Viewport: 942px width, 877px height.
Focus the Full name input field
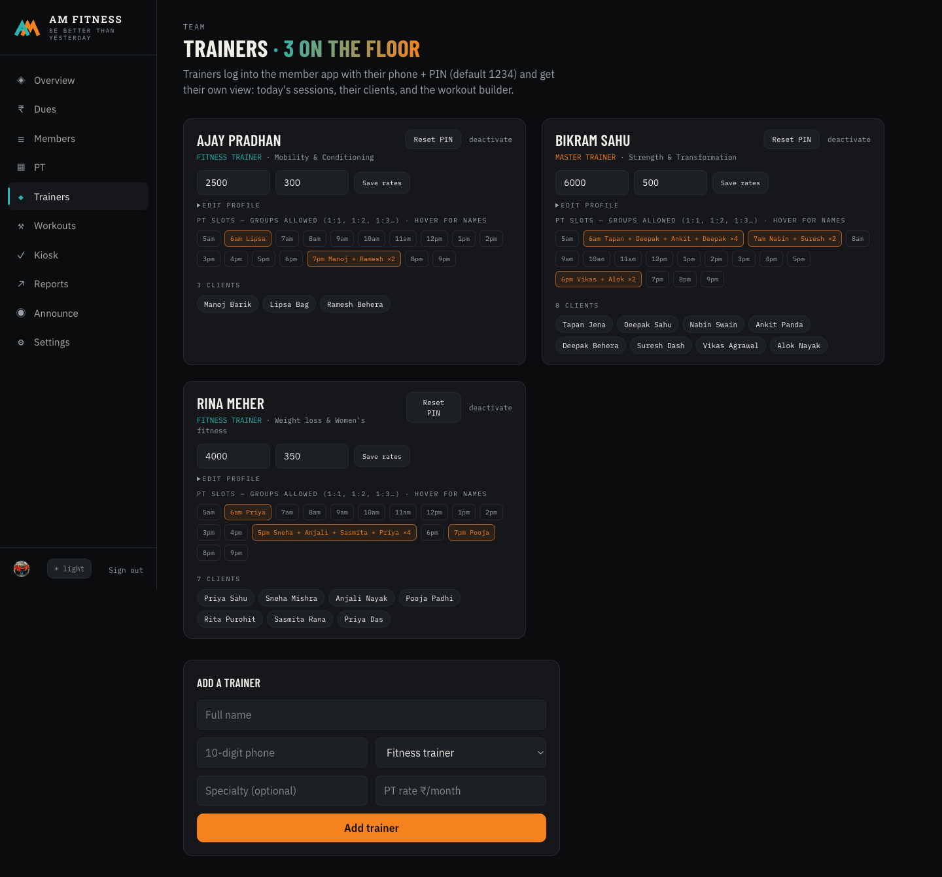[372, 715]
